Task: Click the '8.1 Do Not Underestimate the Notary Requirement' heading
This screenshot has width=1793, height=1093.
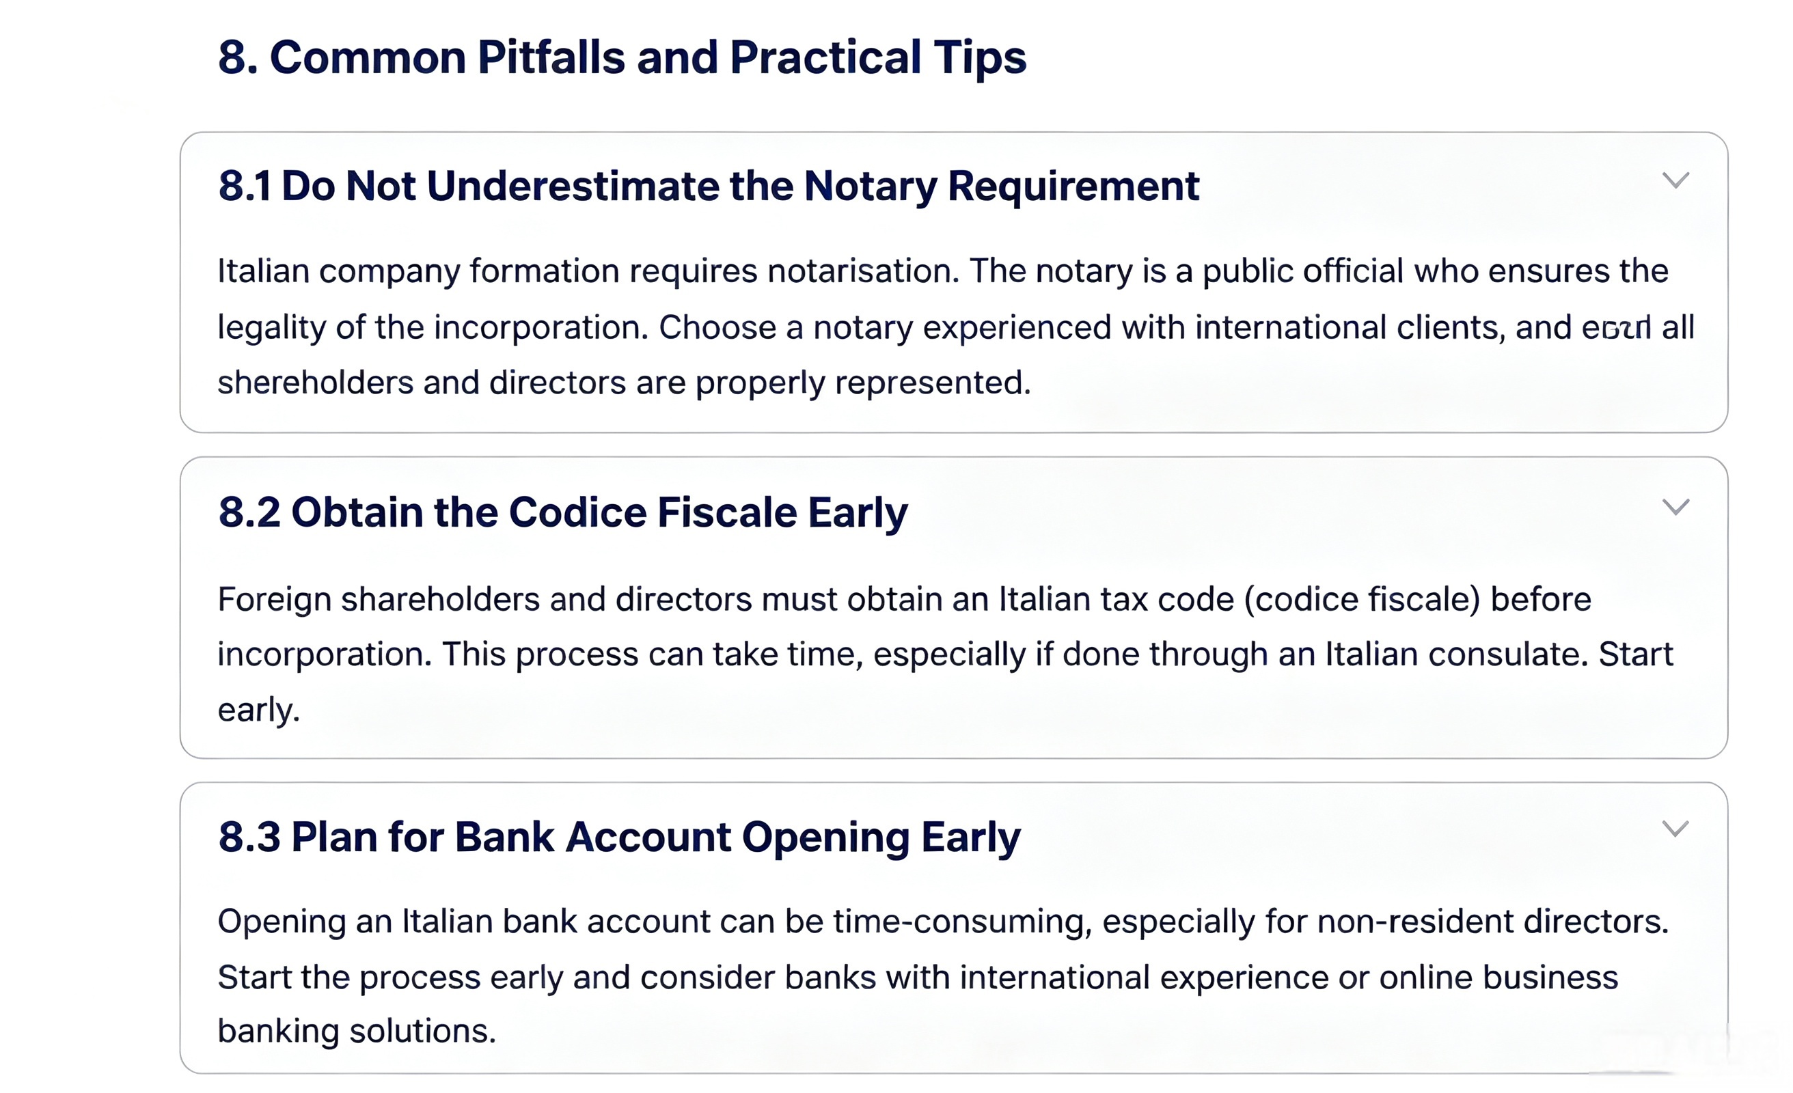Action: [708, 186]
